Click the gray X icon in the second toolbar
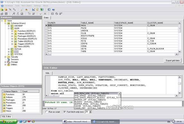The width and height of the screenshot is (184, 124). click(x=45, y=14)
